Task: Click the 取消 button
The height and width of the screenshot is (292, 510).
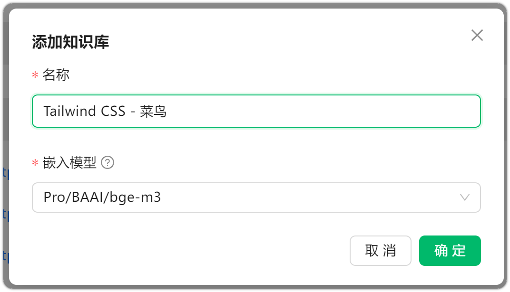Action: pos(380,251)
